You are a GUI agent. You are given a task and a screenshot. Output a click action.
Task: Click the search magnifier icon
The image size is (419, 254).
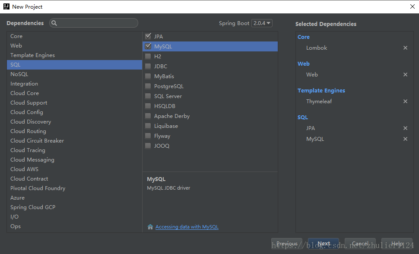click(54, 23)
